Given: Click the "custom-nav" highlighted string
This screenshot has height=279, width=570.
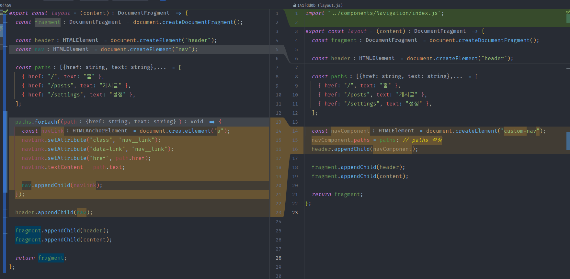Looking at the screenshot, I should pos(520,131).
